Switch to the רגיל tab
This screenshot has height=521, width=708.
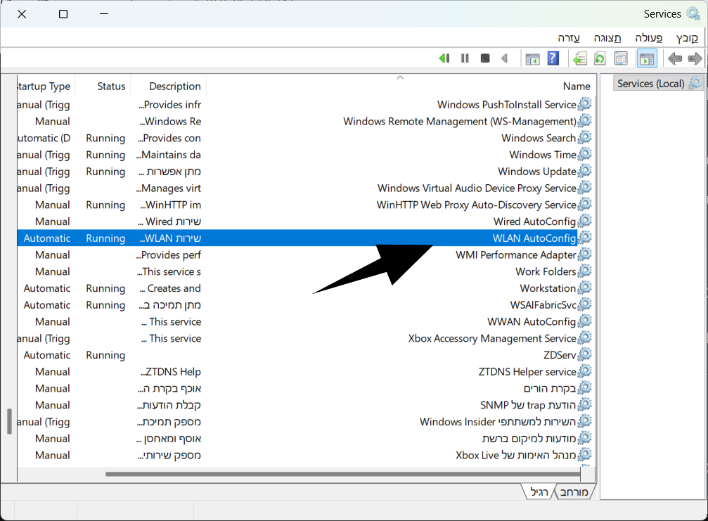point(539,491)
